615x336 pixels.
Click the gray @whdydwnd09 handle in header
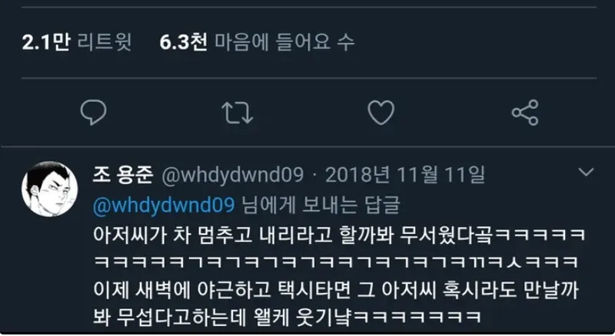point(233,175)
